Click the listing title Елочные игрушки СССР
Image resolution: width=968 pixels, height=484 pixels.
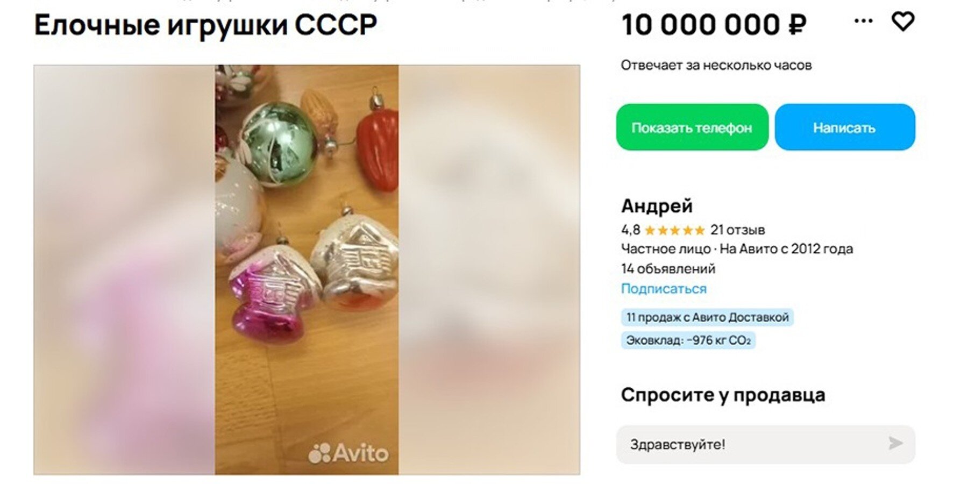205,25
